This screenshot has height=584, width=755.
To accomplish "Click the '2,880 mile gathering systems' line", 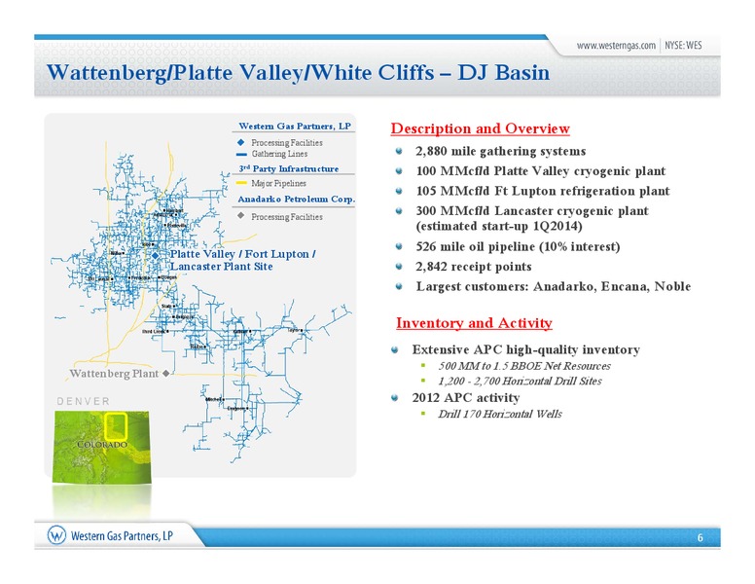I will [x=501, y=151].
